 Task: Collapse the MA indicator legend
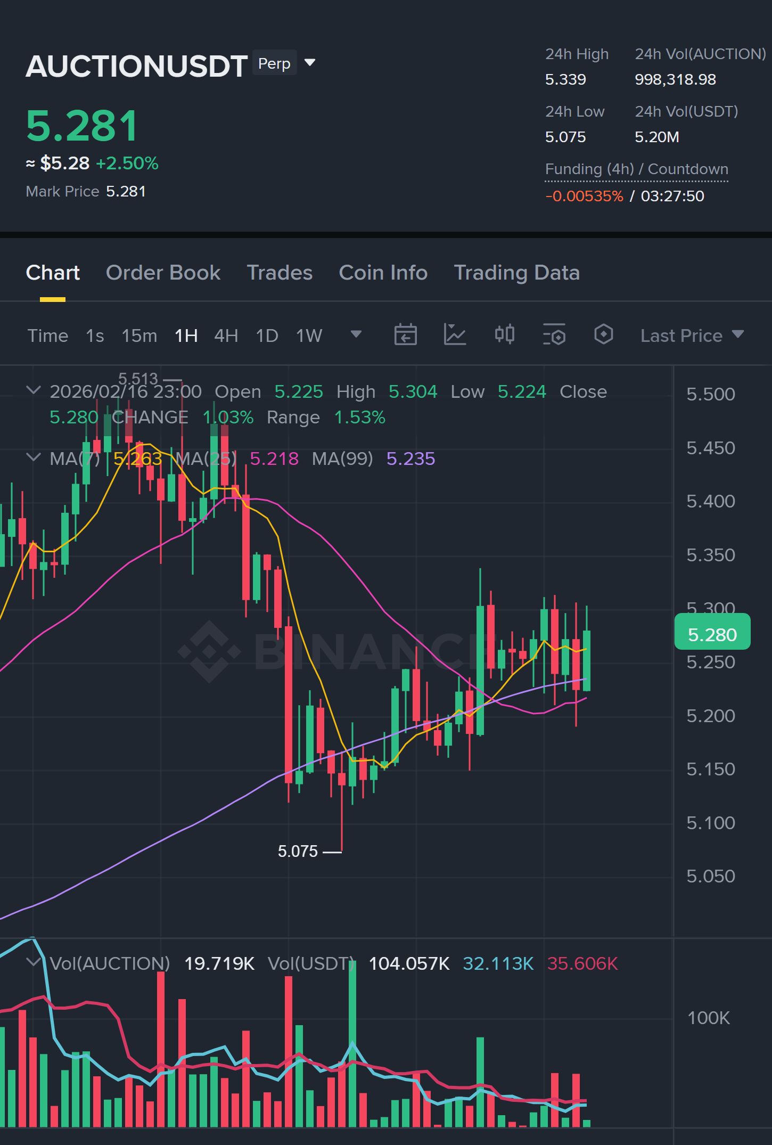click(x=33, y=457)
